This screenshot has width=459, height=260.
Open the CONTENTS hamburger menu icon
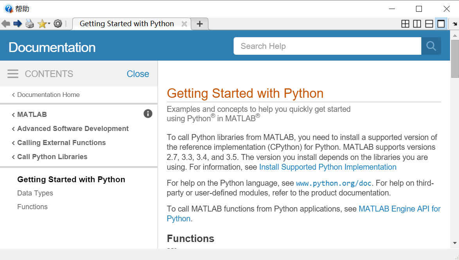13,74
